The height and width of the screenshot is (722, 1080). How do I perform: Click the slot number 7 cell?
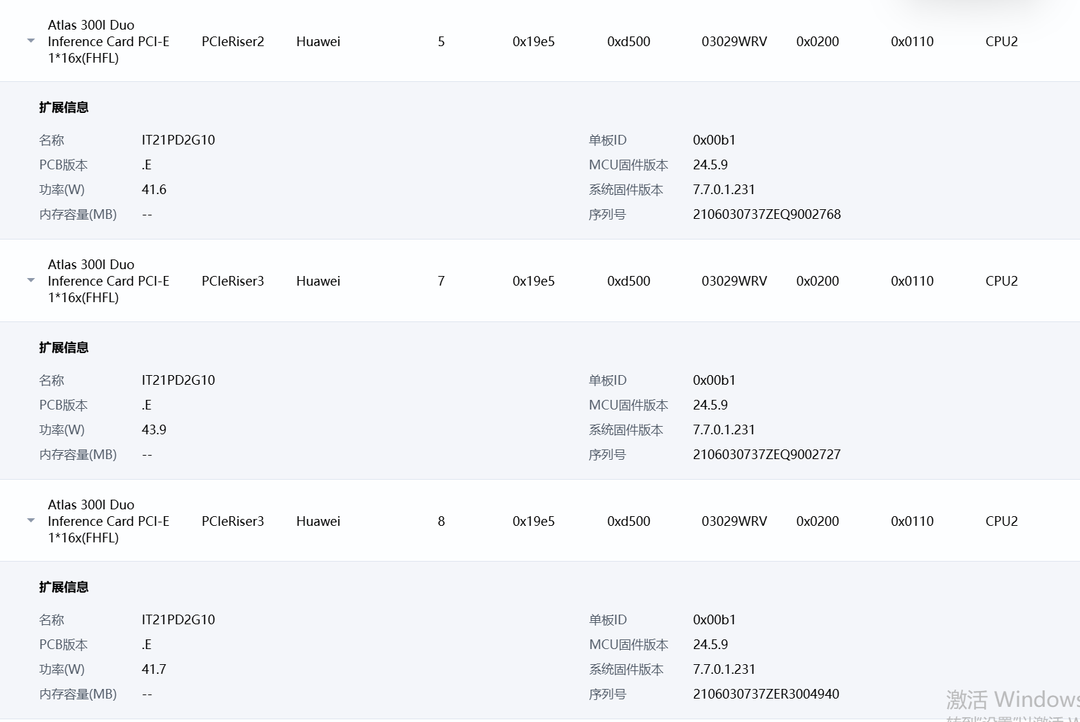tap(441, 281)
